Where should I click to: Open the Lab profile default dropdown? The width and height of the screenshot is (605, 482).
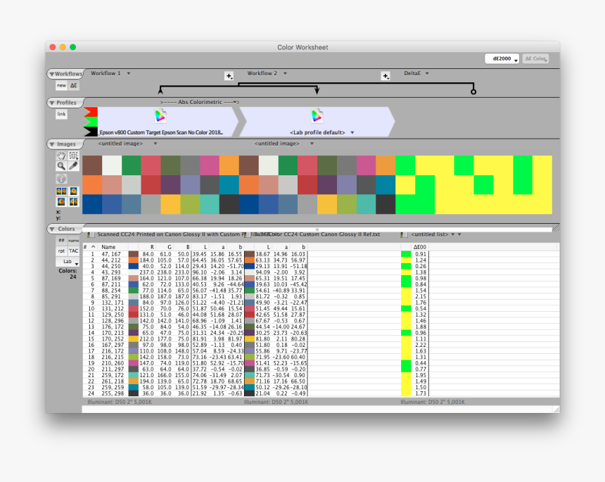pyautogui.click(x=352, y=133)
